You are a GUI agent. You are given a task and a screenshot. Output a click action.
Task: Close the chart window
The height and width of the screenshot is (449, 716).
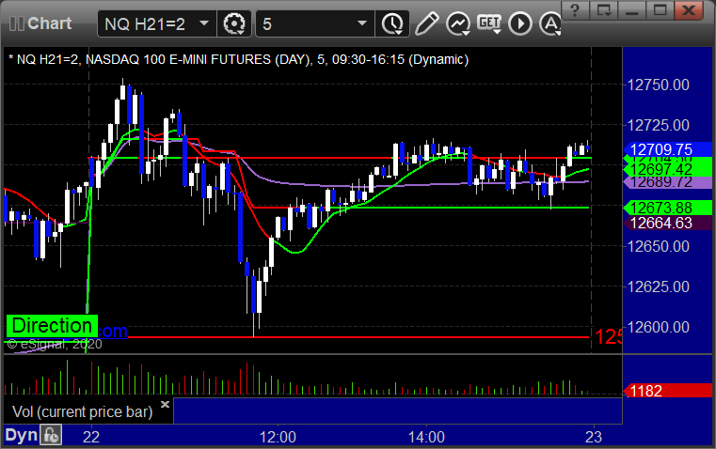(x=689, y=9)
